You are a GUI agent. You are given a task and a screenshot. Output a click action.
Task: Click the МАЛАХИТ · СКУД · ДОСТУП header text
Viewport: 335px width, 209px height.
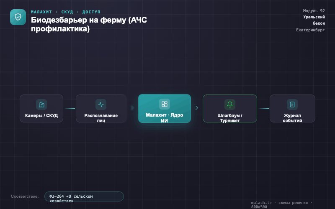click(66, 12)
